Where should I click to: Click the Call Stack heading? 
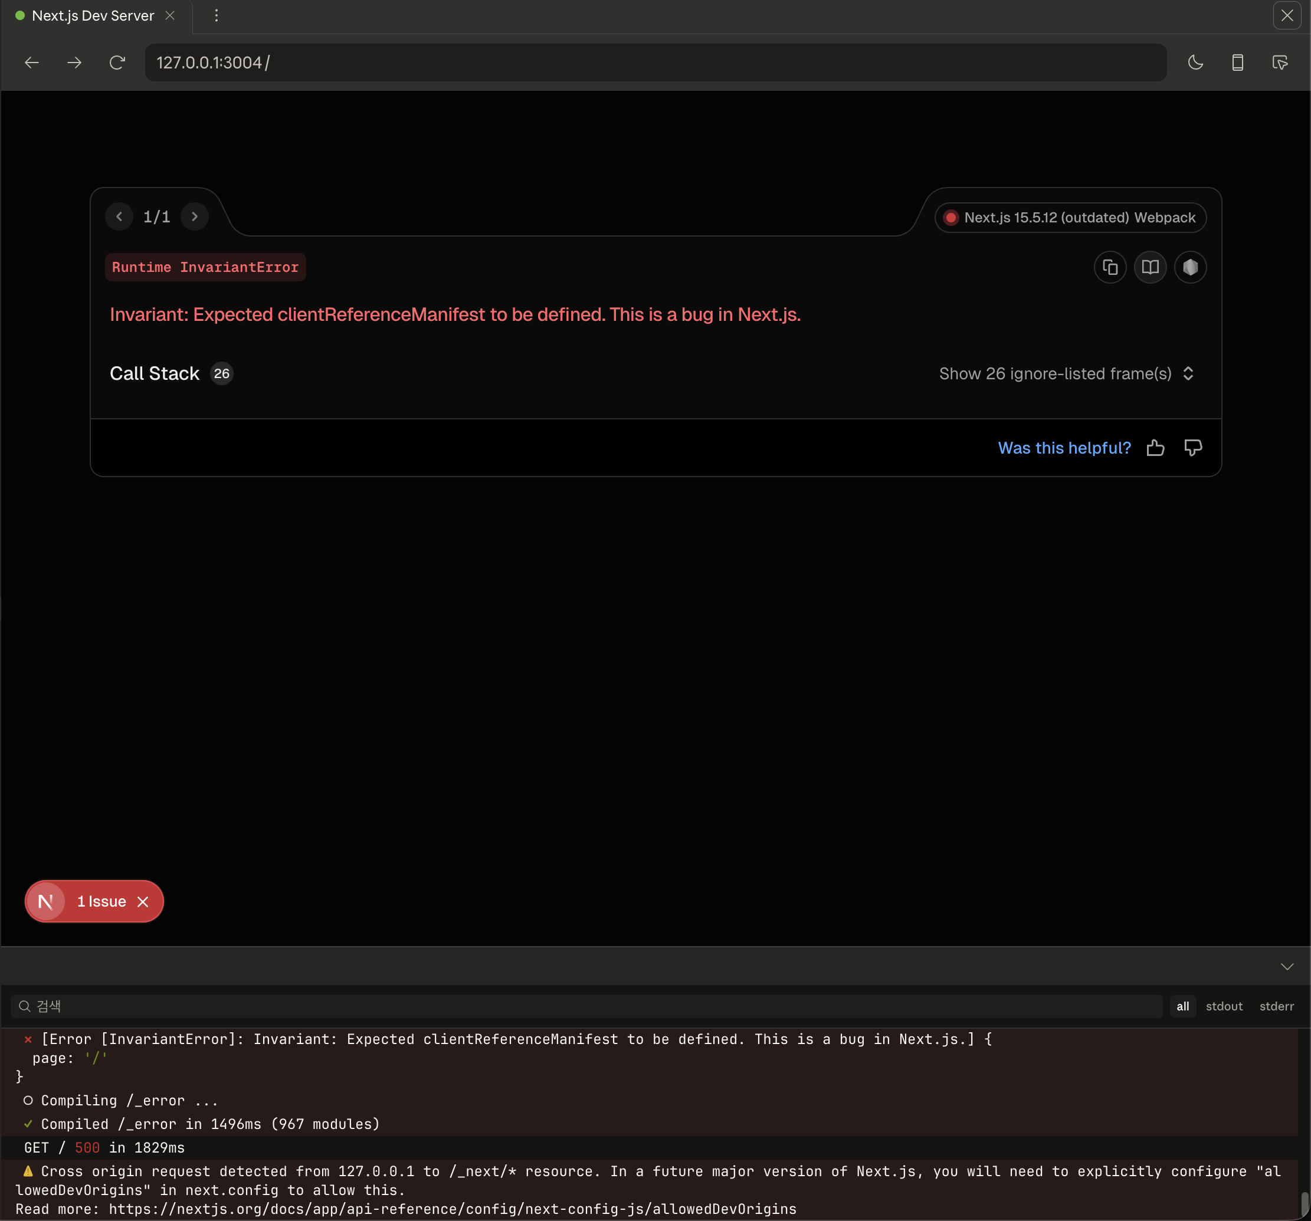click(x=155, y=374)
